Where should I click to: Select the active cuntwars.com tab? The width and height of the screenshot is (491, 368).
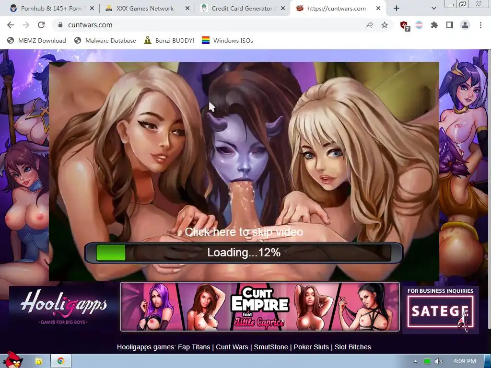pos(336,9)
